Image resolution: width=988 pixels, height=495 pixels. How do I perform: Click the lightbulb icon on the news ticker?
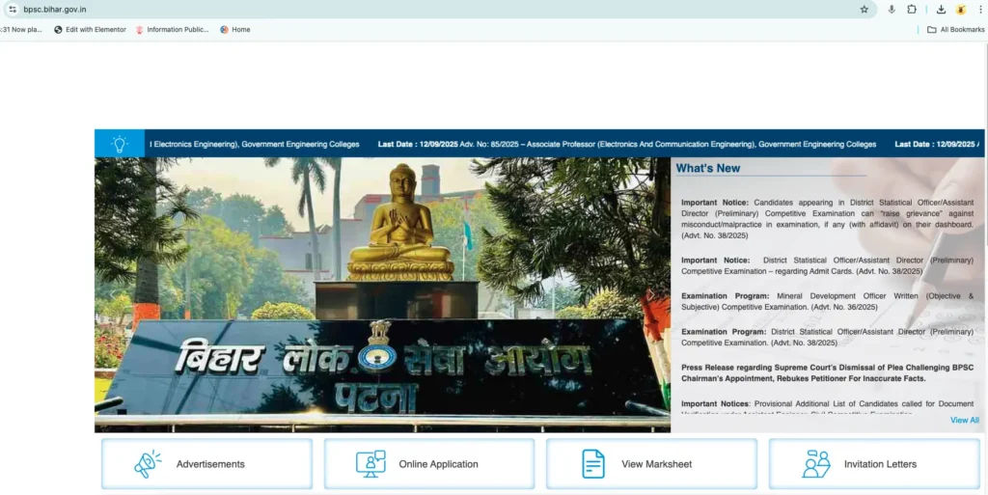pos(119,144)
